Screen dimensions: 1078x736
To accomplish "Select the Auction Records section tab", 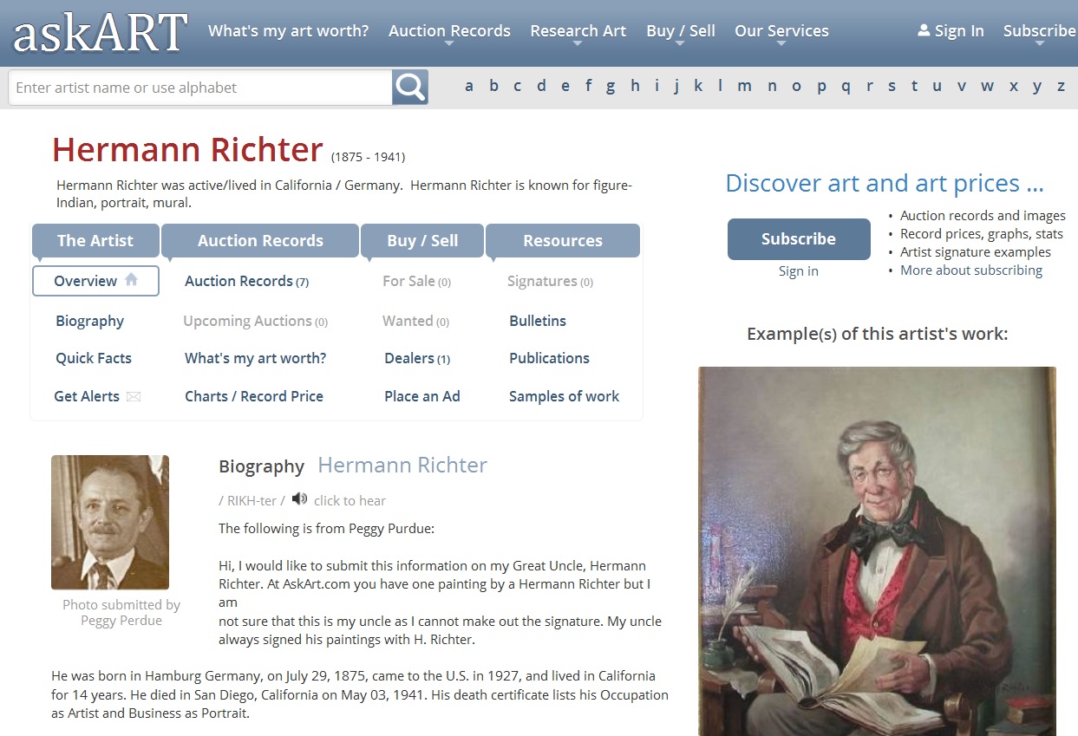I will [260, 241].
